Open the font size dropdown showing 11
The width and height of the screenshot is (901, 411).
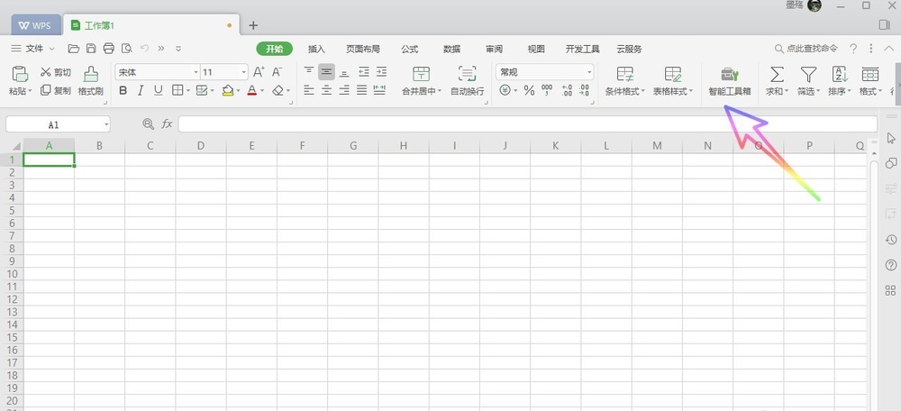244,72
